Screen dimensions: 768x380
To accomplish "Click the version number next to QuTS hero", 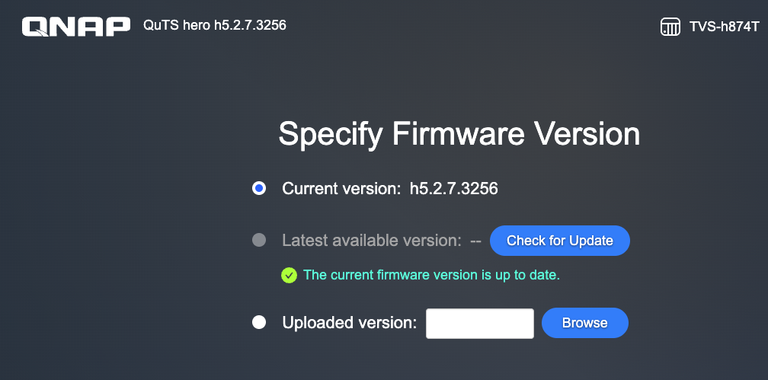I will coord(250,26).
